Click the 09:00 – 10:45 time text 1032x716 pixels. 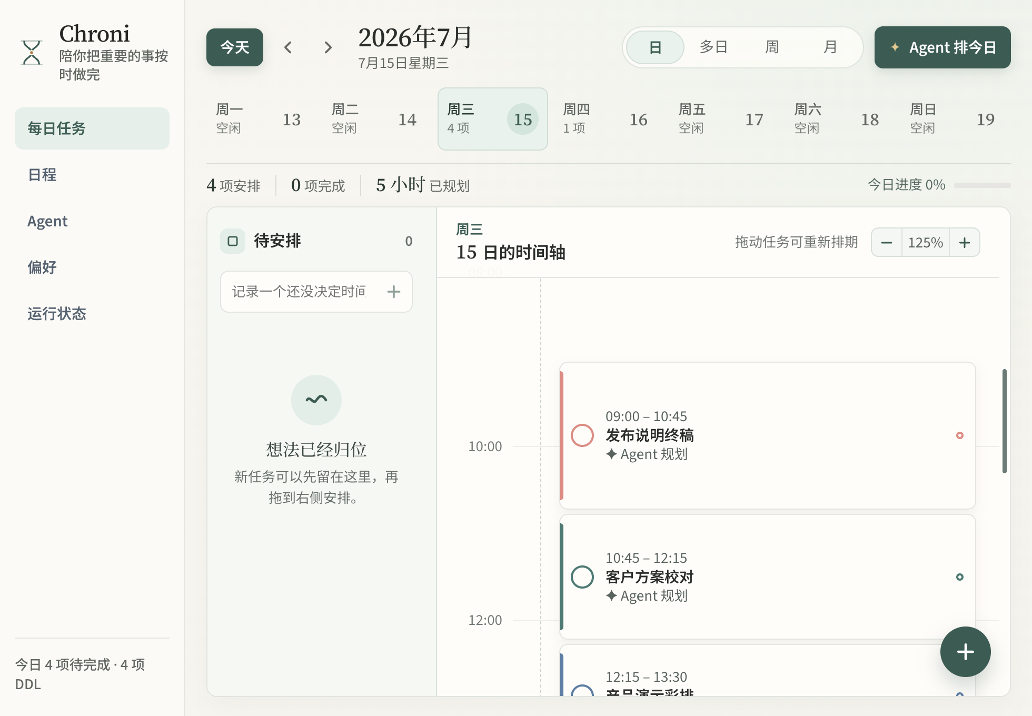click(x=646, y=416)
